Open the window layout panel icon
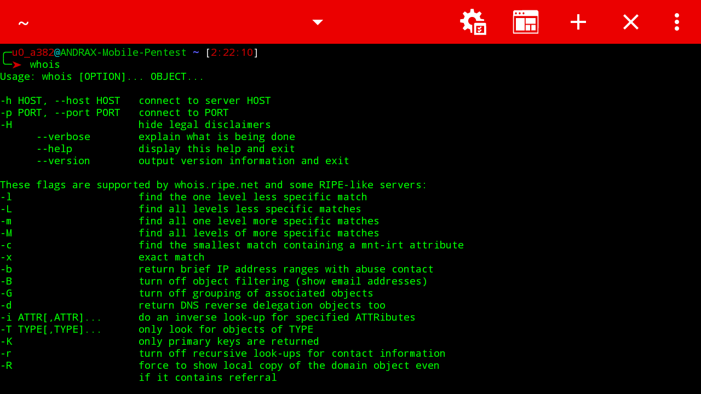The height and width of the screenshot is (394, 701). [x=526, y=22]
